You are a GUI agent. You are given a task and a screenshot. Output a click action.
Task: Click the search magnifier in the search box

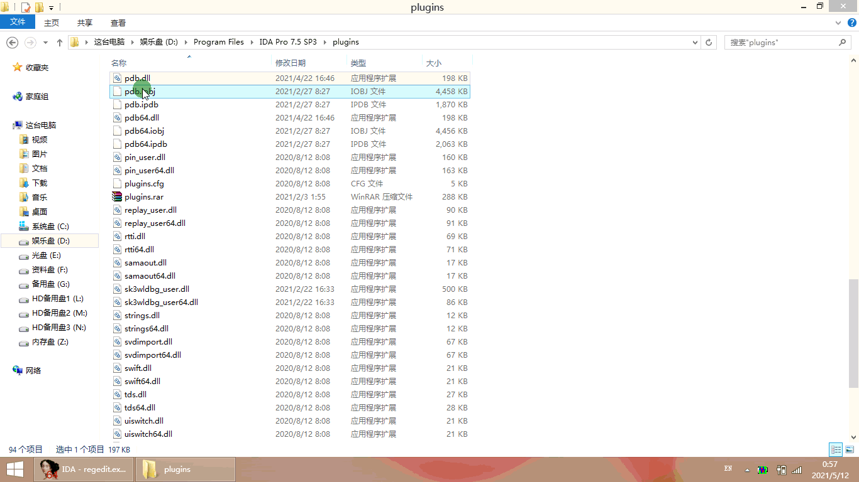[843, 42]
